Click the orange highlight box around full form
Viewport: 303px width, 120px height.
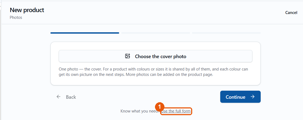tap(176, 111)
